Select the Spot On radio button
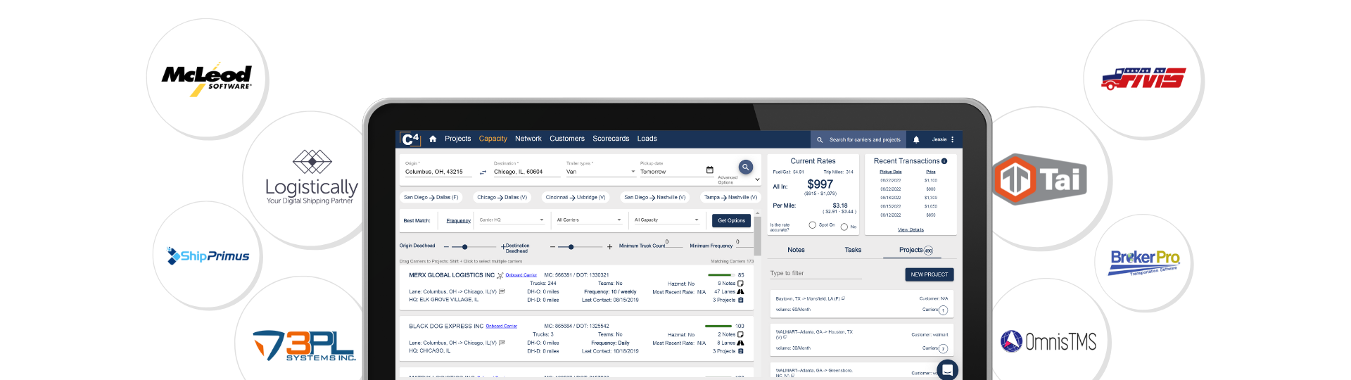1351x380 pixels. tap(813, 225)
